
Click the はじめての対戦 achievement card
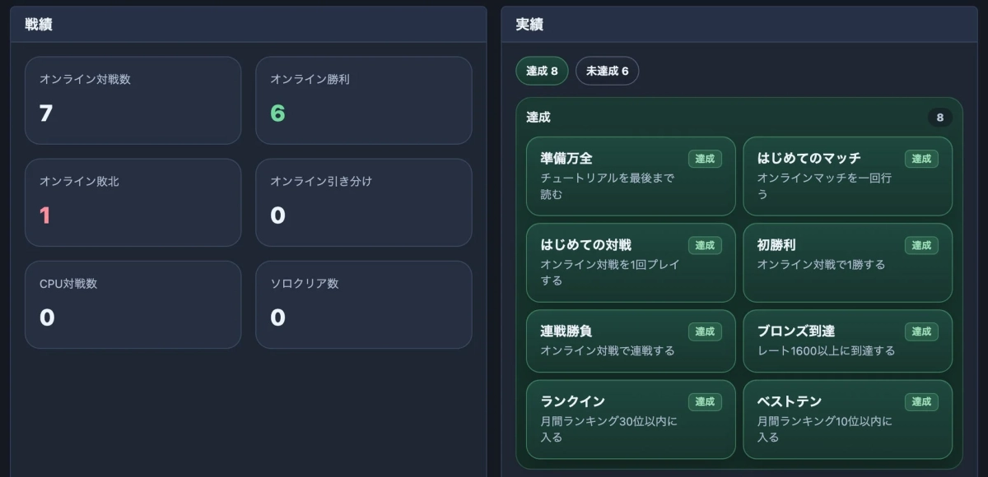pos(630,262)
